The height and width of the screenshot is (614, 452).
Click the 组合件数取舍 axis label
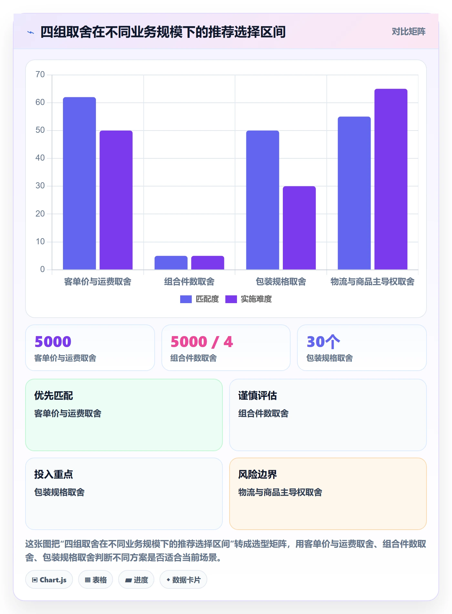pos(189,282)
